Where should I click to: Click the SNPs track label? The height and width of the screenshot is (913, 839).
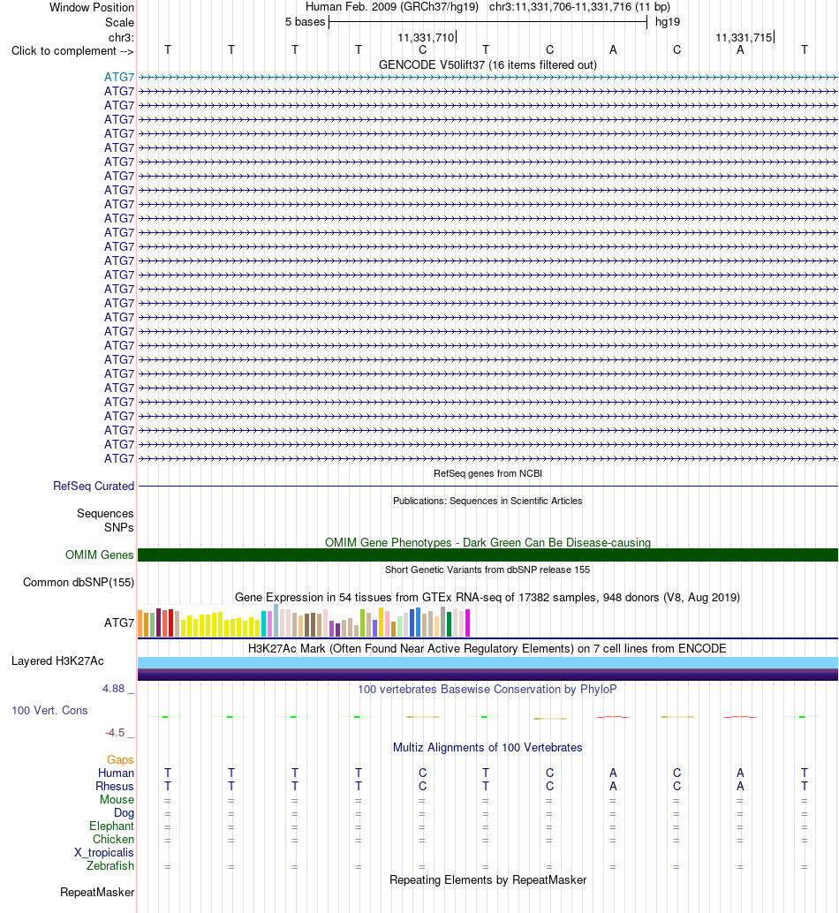pyautogui.click(x=119, y=527)
